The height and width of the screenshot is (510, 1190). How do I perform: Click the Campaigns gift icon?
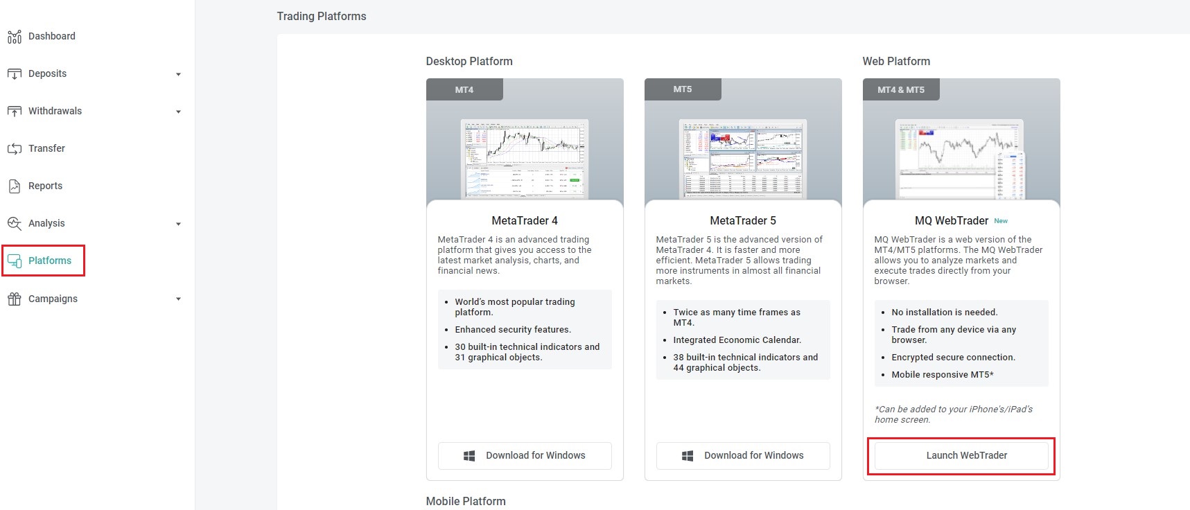(15, 299)
